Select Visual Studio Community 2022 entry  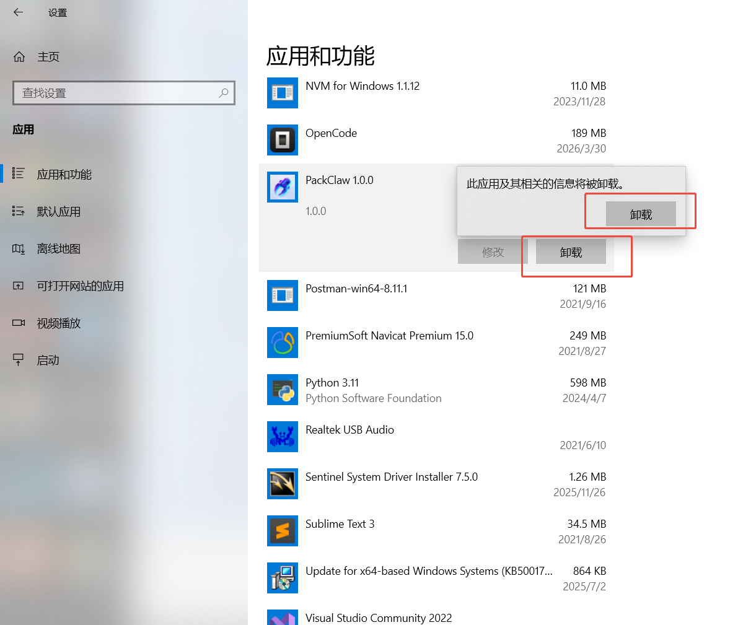coord(379,618)
